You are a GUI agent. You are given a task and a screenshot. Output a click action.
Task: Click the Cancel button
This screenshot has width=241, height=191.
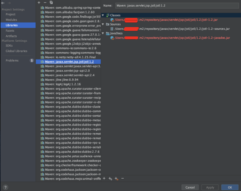tap(190, 187)
